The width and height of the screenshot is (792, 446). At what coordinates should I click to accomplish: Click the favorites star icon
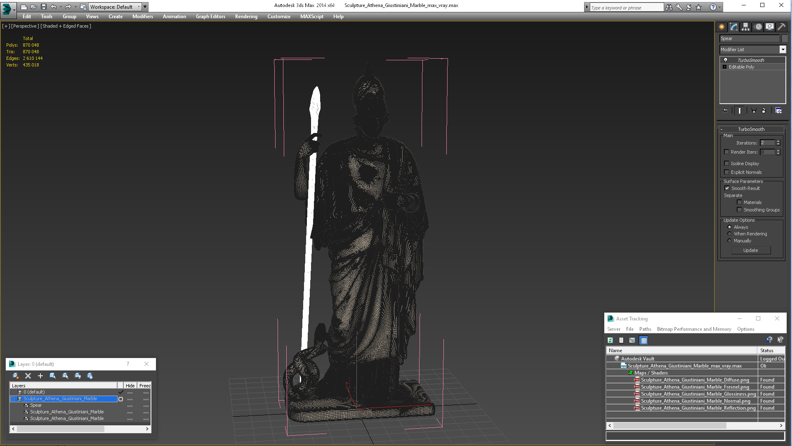(x=698, y=7)
